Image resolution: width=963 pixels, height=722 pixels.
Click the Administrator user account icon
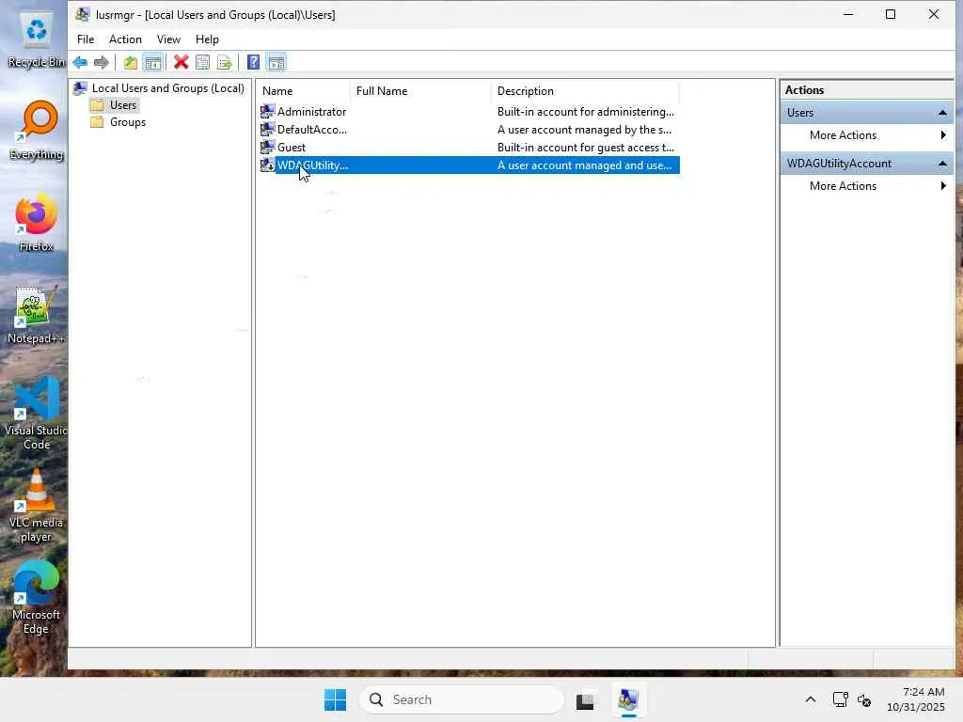267,111
